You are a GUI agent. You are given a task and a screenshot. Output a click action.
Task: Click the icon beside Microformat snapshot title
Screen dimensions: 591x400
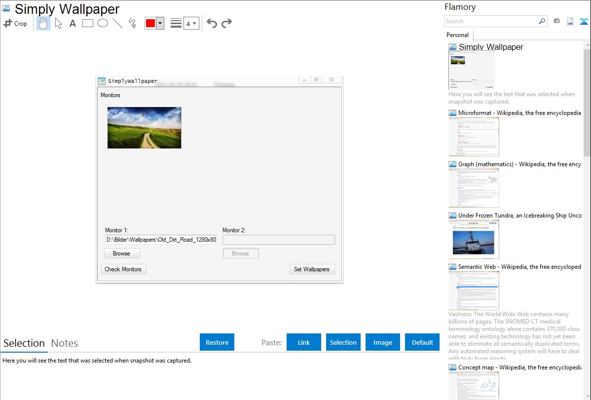pyautogui.click(x=453, y=113)
